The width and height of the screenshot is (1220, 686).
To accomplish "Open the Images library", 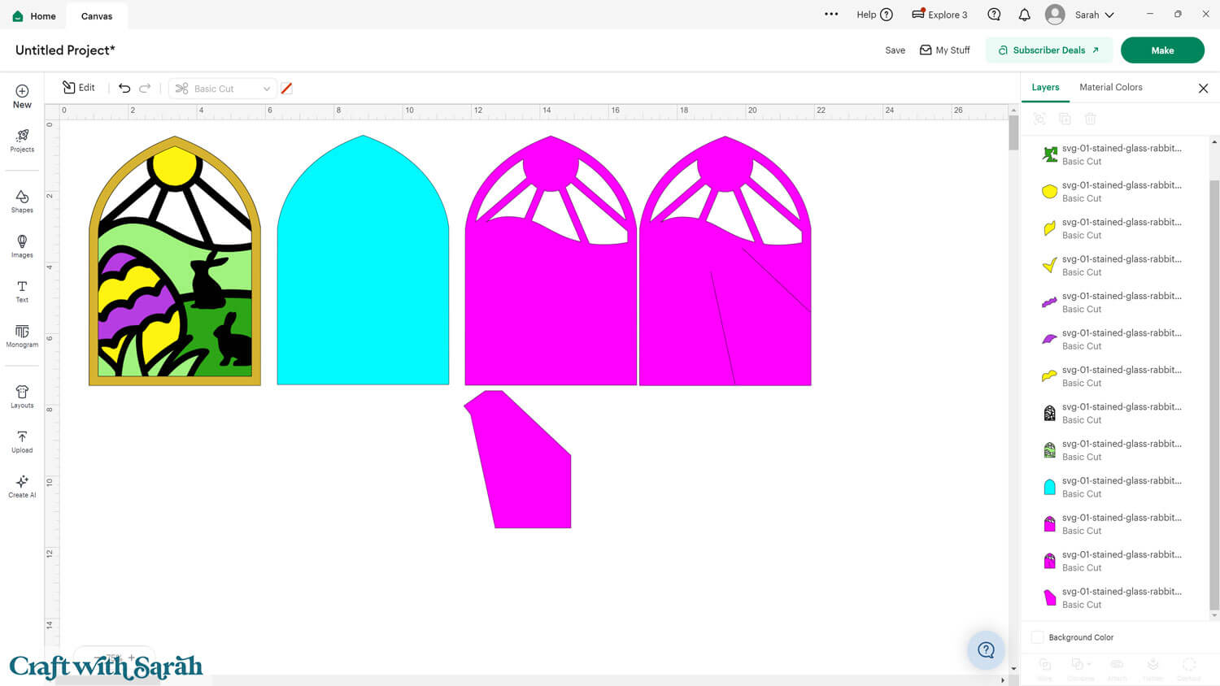I will pos(22,245).
